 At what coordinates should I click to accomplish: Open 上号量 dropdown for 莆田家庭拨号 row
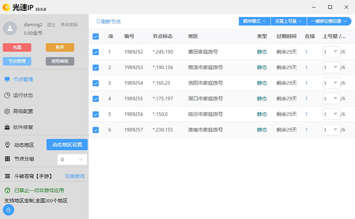click(x=331, y=52)
